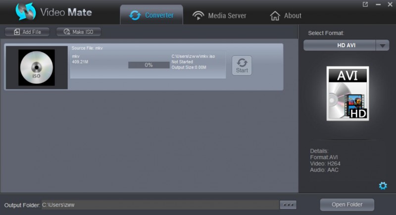Click the Output Folder path field
The image size is (396, 215).
[158, 205]
